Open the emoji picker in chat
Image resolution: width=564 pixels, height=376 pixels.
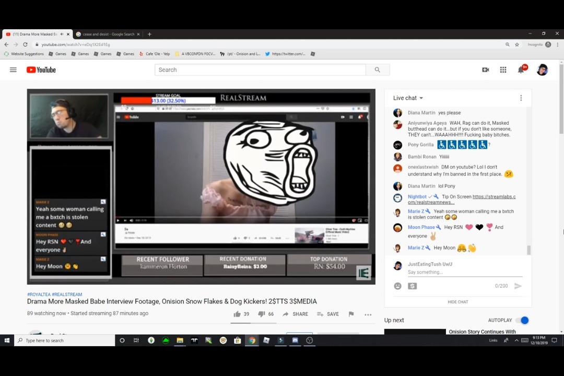point(397,286)
